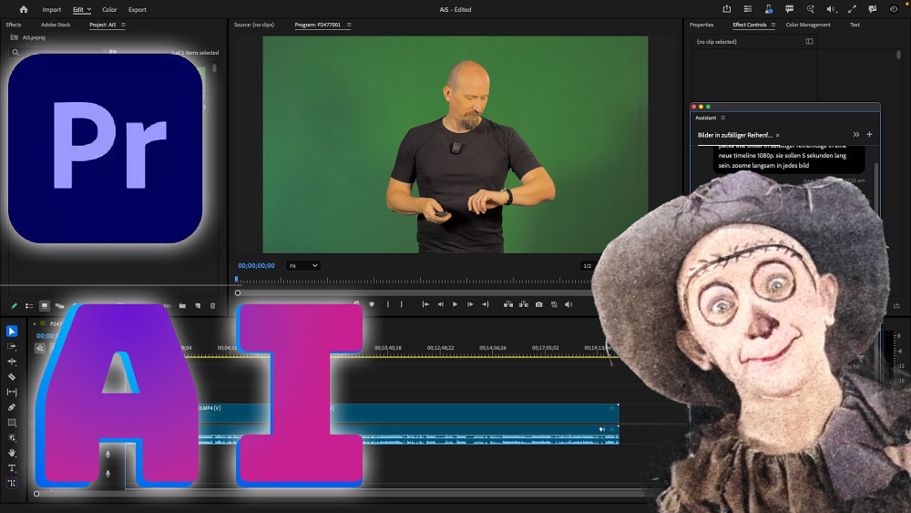The image size is (911, 513).
Task: Click the Program monitor zoom scroll handle
Action: click(238, 292)
